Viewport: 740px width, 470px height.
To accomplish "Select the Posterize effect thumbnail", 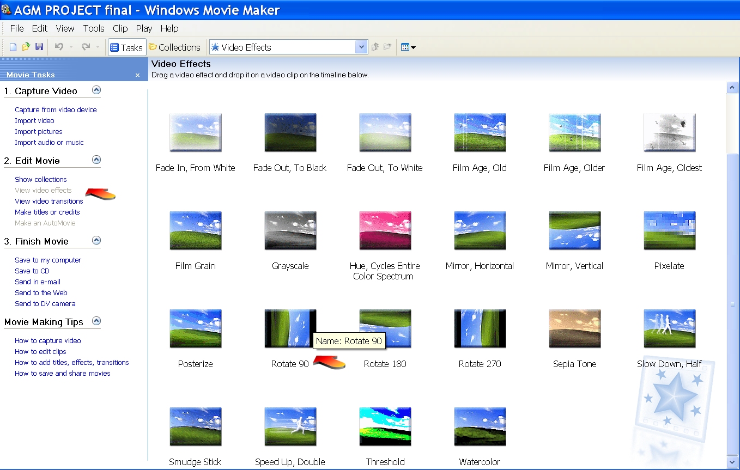I will [x=196, y=328].
